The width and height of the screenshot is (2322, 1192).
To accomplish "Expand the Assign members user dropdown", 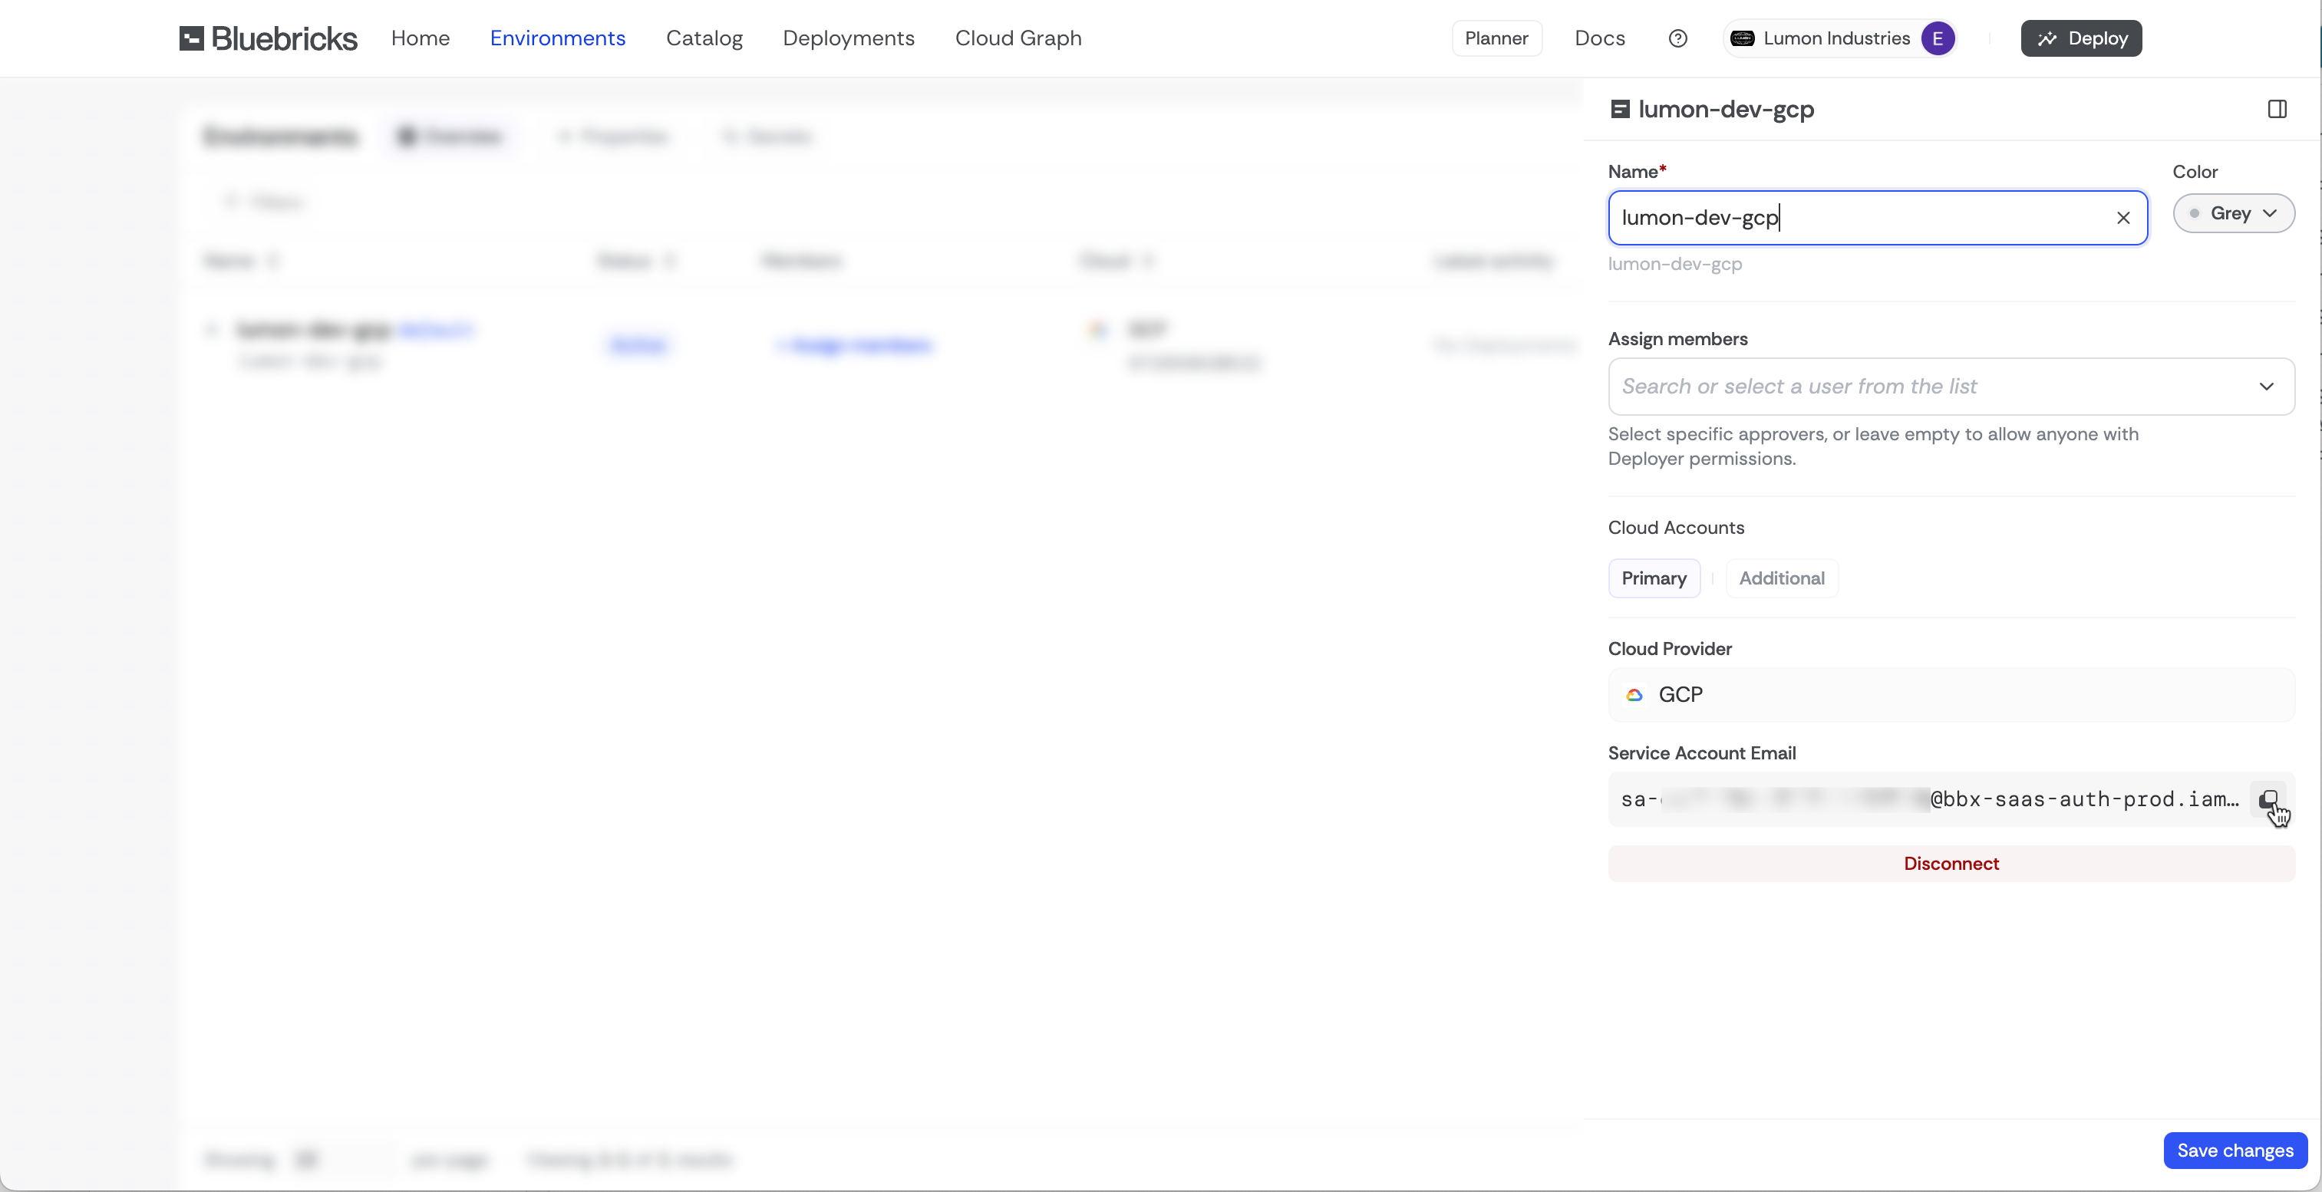I will pos(2265,387).
